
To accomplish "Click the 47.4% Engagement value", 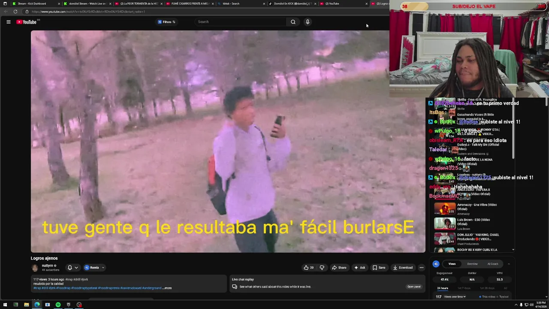I will tap(444, 279).
